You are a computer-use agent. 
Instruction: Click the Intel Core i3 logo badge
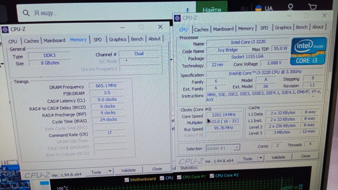309,51
